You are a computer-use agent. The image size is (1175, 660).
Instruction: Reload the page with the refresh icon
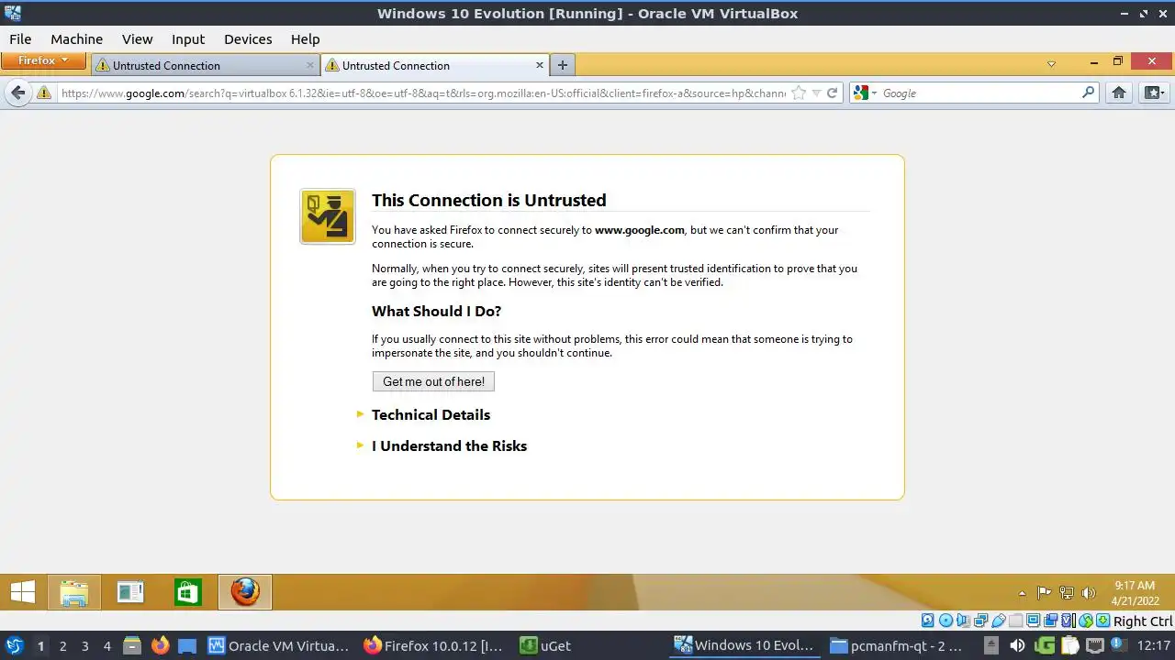(x=833, y=93)
